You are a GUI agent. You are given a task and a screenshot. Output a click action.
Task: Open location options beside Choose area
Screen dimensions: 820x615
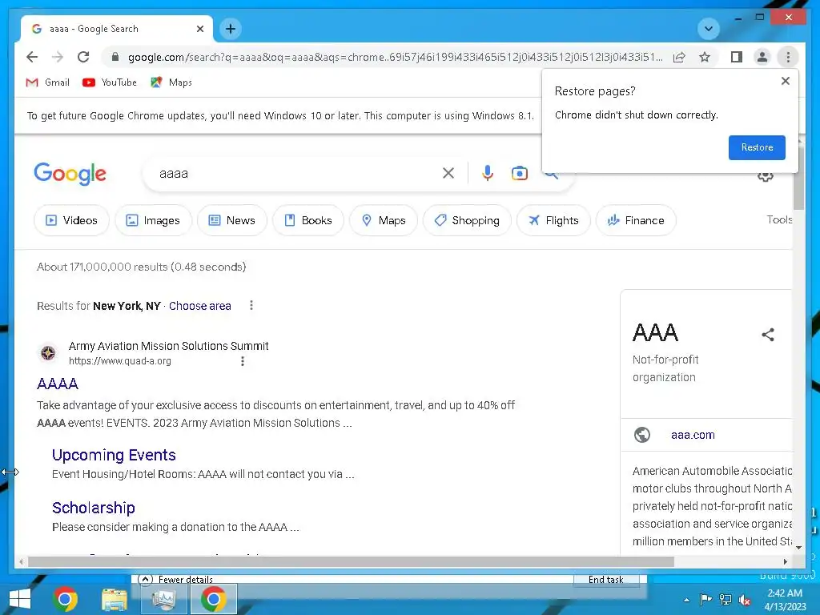coord(251,305)
